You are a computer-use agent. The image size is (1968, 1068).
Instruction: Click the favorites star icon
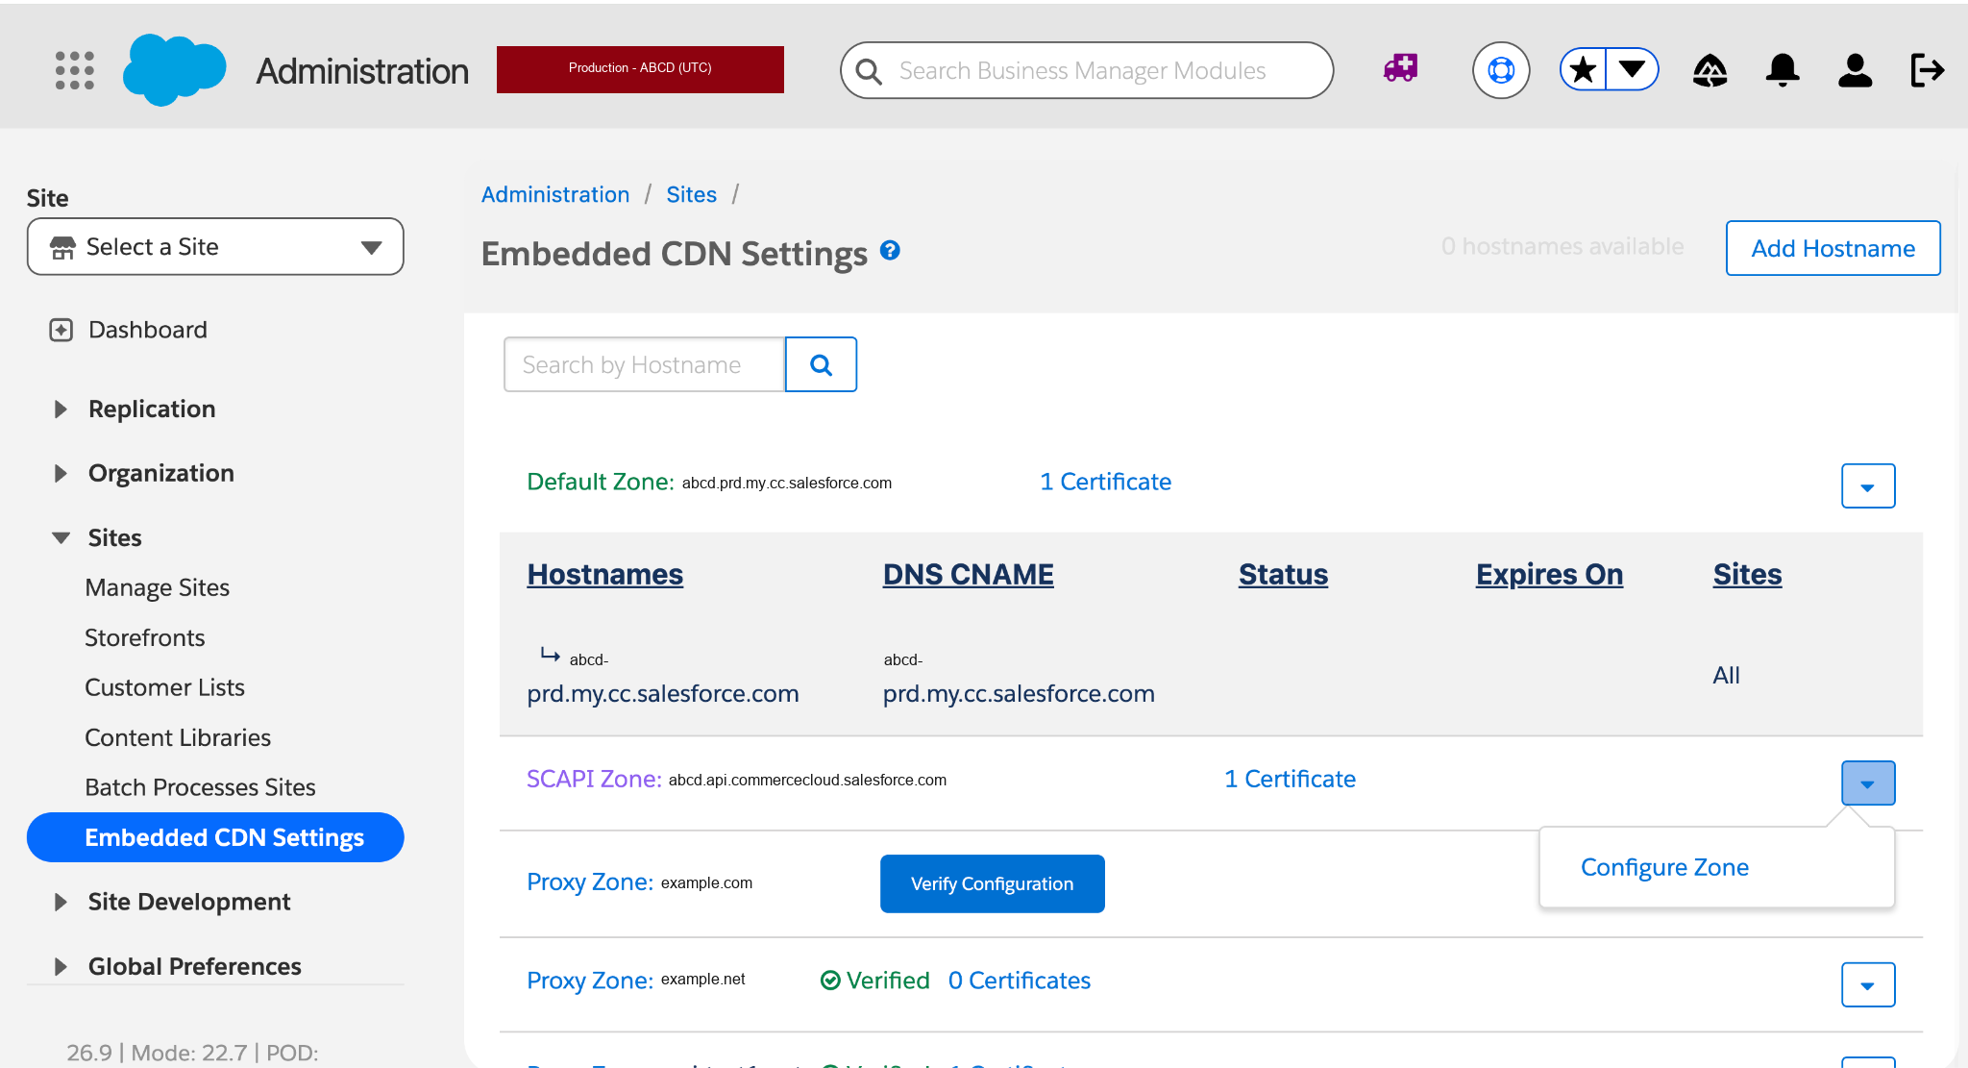[1584, 69]
